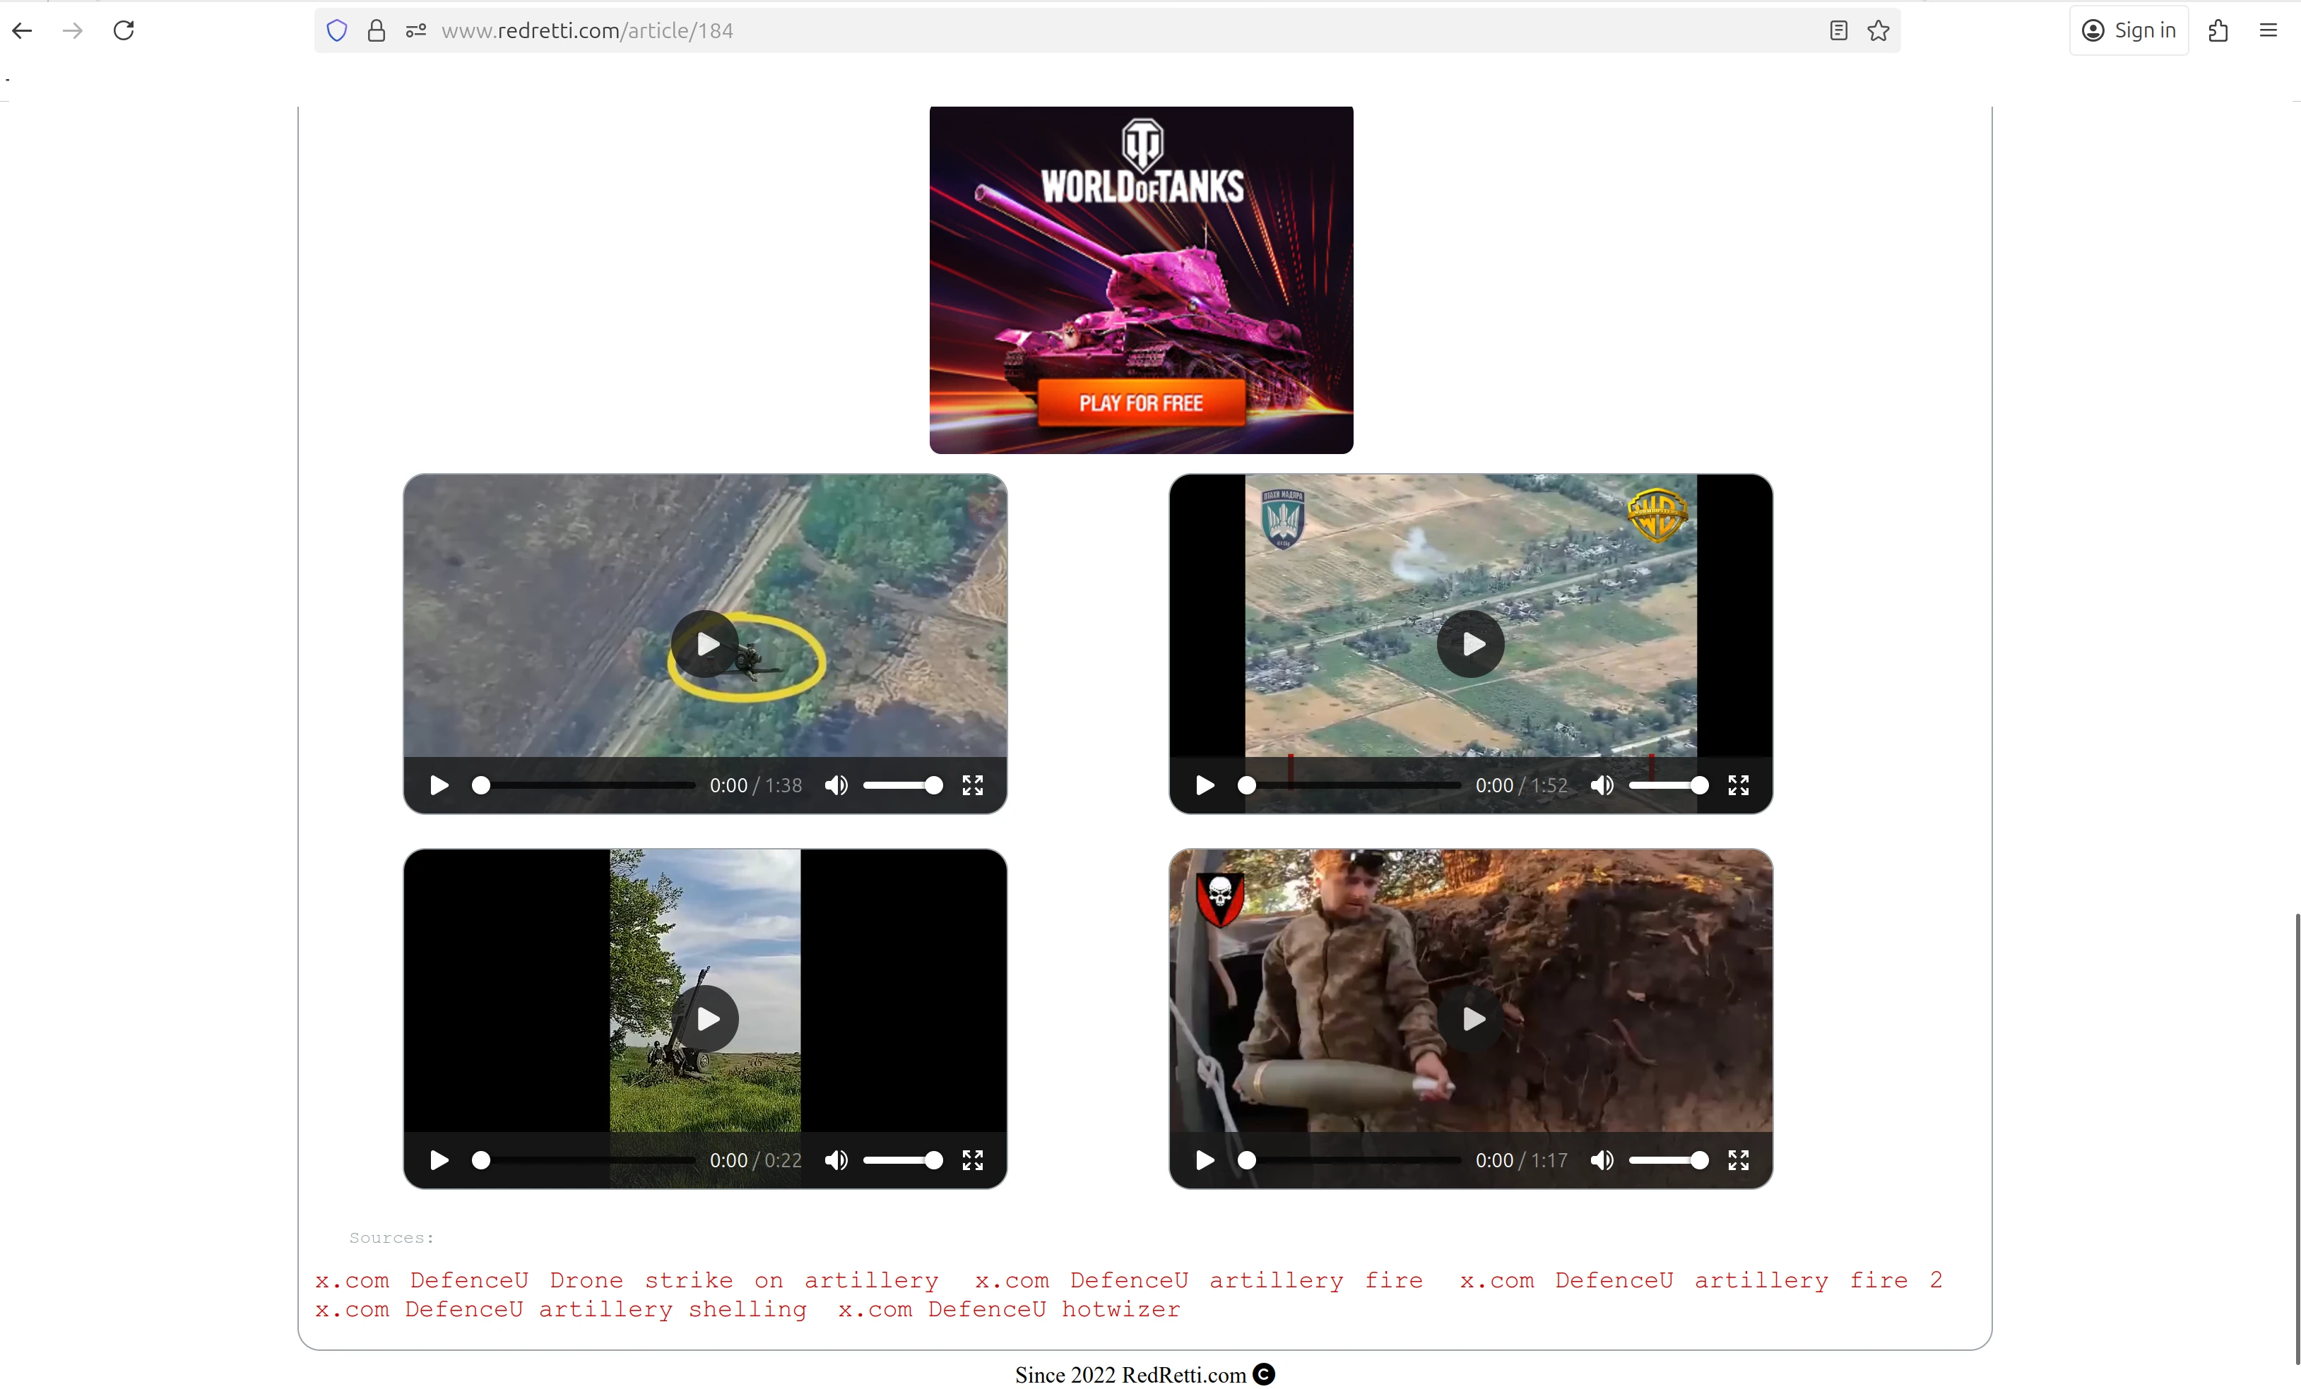The width and height of the screenshot is (2301, 1389).
Task: Click the padlock site information icon
Action: click(x=377, y=31)
